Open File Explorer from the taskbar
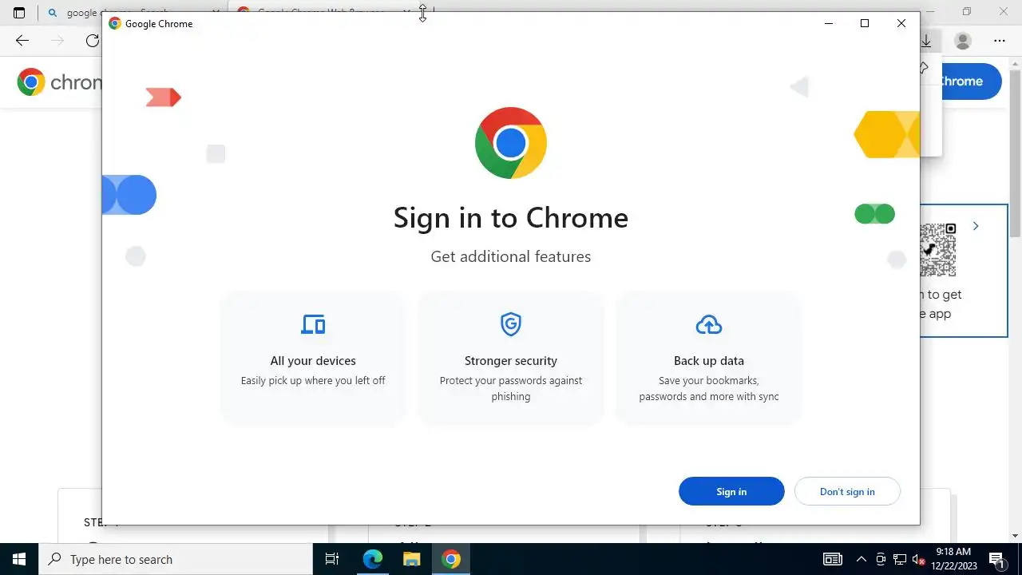 point(411,559)
